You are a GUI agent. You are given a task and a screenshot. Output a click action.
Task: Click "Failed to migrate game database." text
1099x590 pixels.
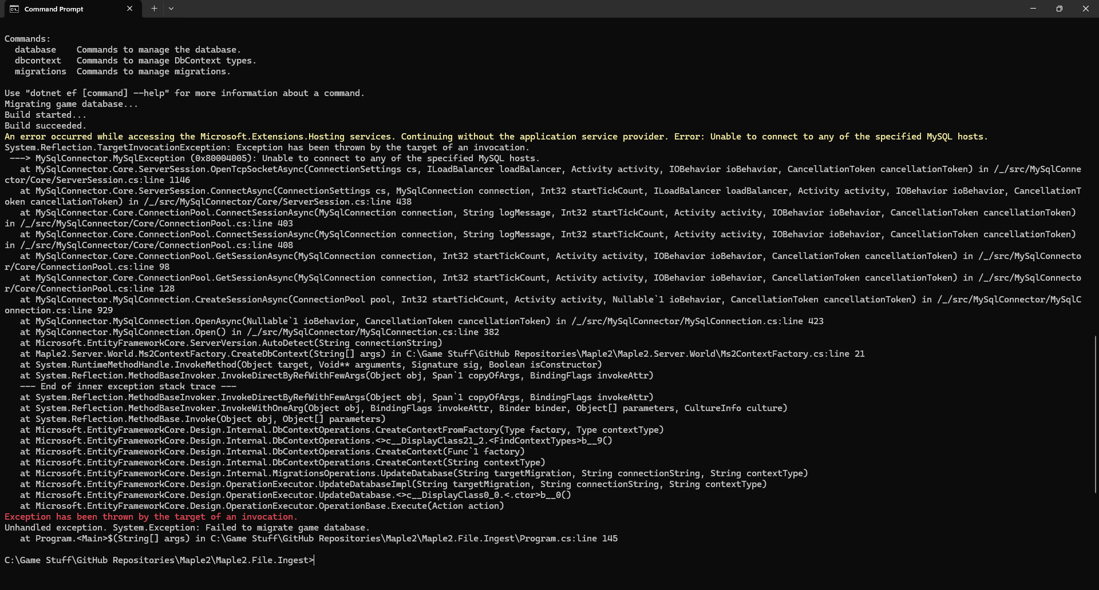point(288,528)
